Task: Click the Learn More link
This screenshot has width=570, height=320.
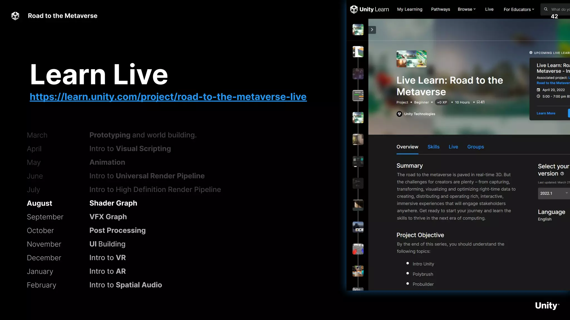Action: click(x=546, y=113)
